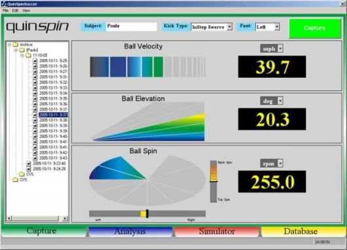Collapse the [Paulo] tree node

[16, 50]
